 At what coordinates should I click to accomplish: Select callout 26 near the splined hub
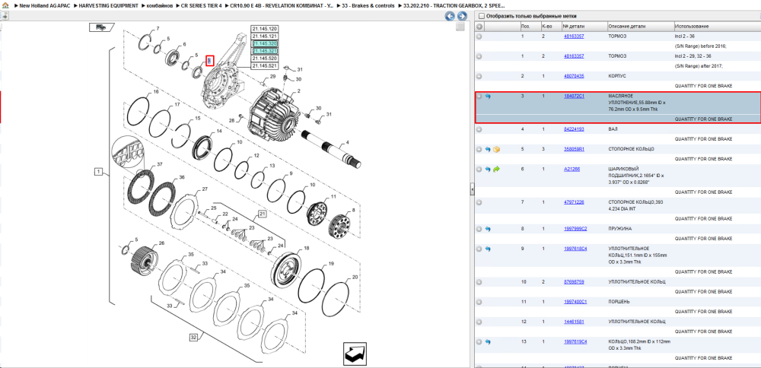coord(161,243)
